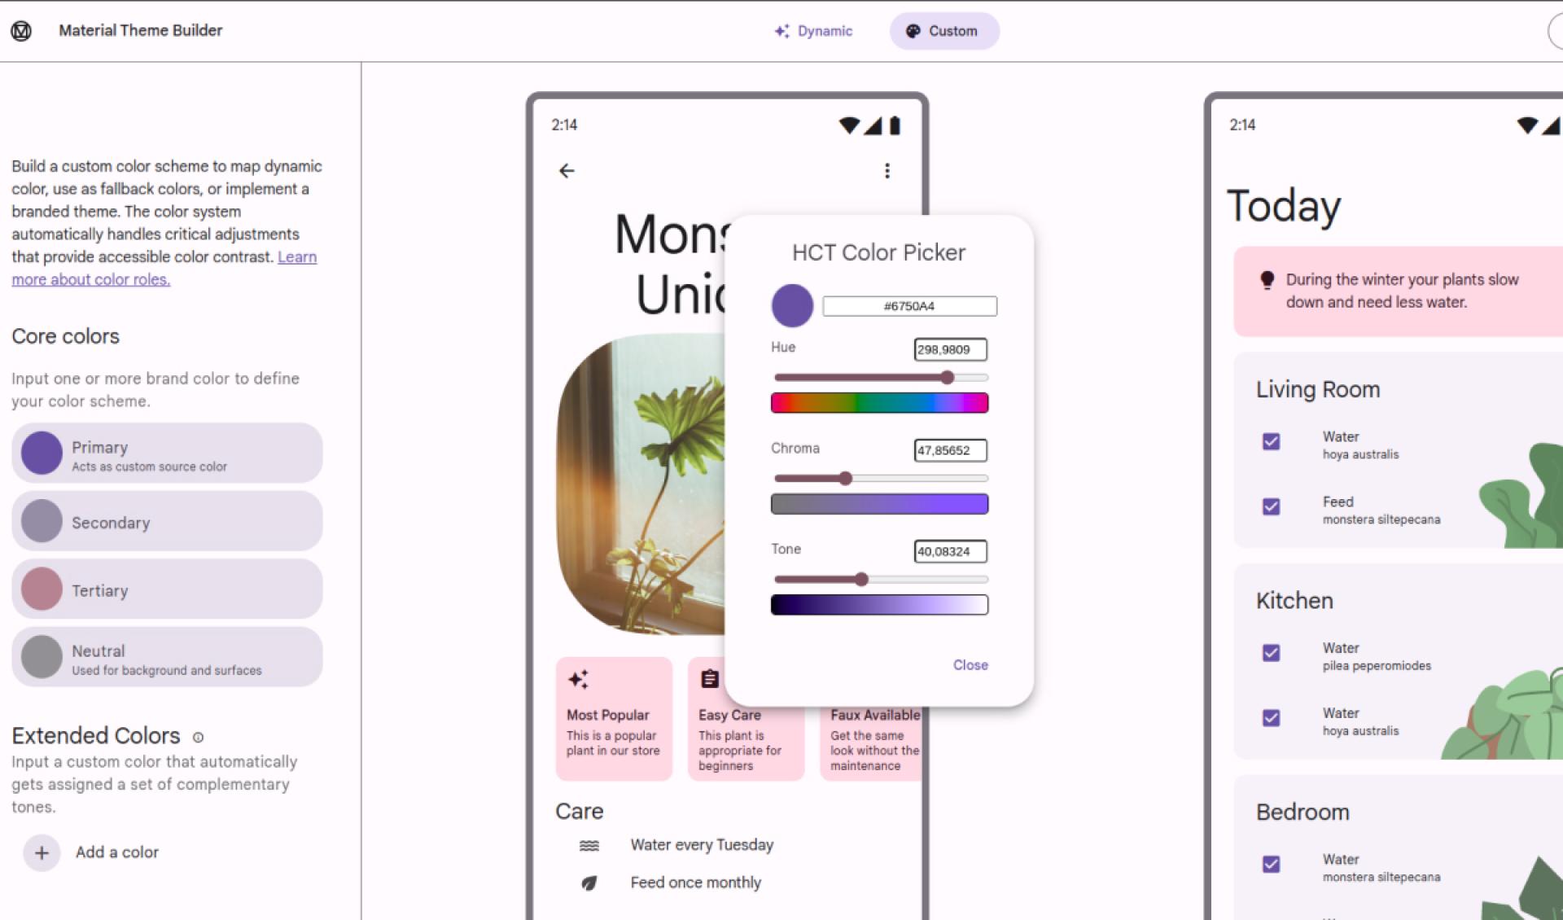
Task: Click the lightbulb icon in Today card
Action: 1267,280
